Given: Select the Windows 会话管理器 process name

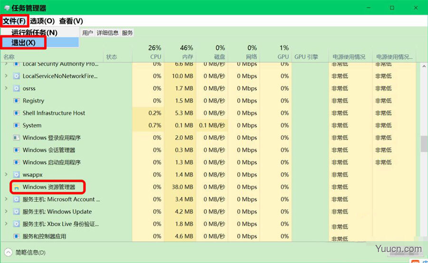Looking at the screenshot, I should point(49,150).
